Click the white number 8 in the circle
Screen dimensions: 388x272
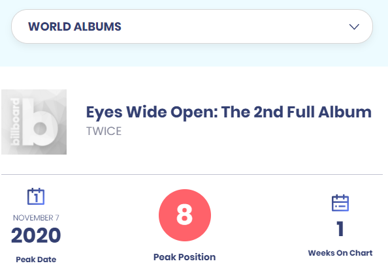(x=185, y=215)
